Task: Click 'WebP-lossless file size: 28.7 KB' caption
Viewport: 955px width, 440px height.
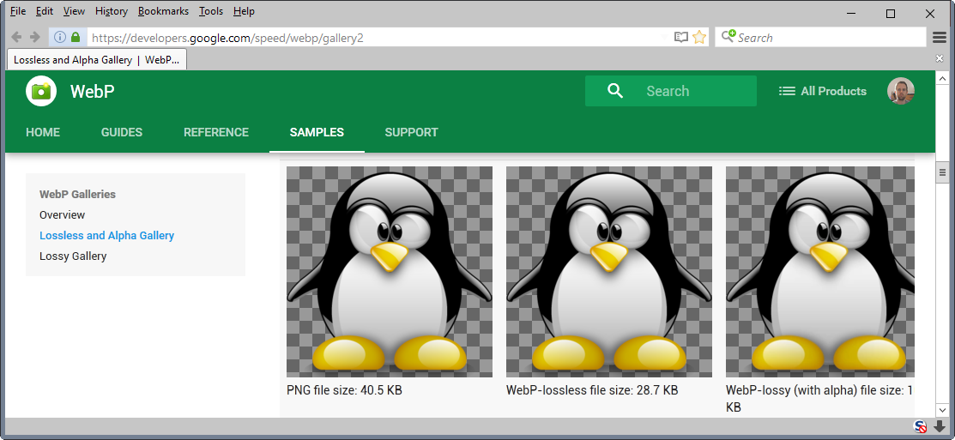Action: tap(592, 391)
